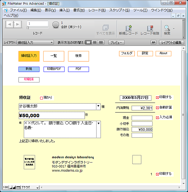Click the プレビュー button

point(117,42)
